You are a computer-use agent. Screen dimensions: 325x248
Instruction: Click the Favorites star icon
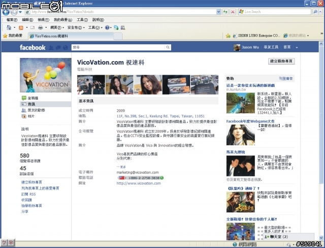pyautogui.click(x=5, y=36)
